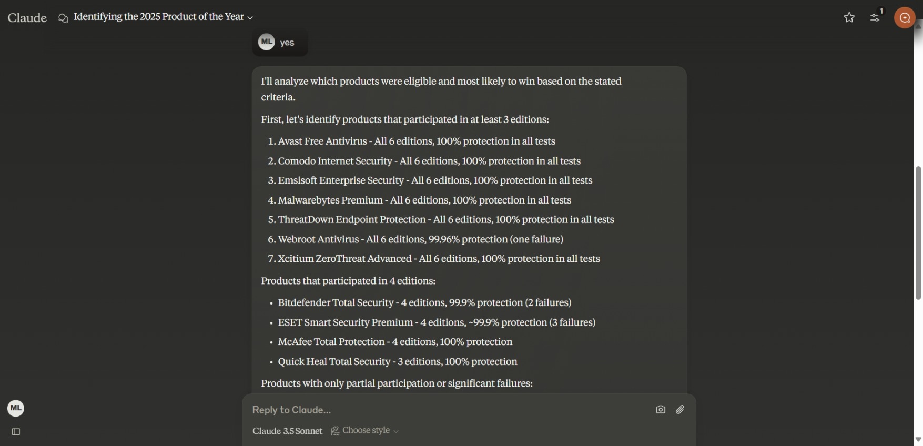Image resolution: width=923 pixels, height=446 pixels.
Task: Click the scrollbar down arrow
Action: 918,440
